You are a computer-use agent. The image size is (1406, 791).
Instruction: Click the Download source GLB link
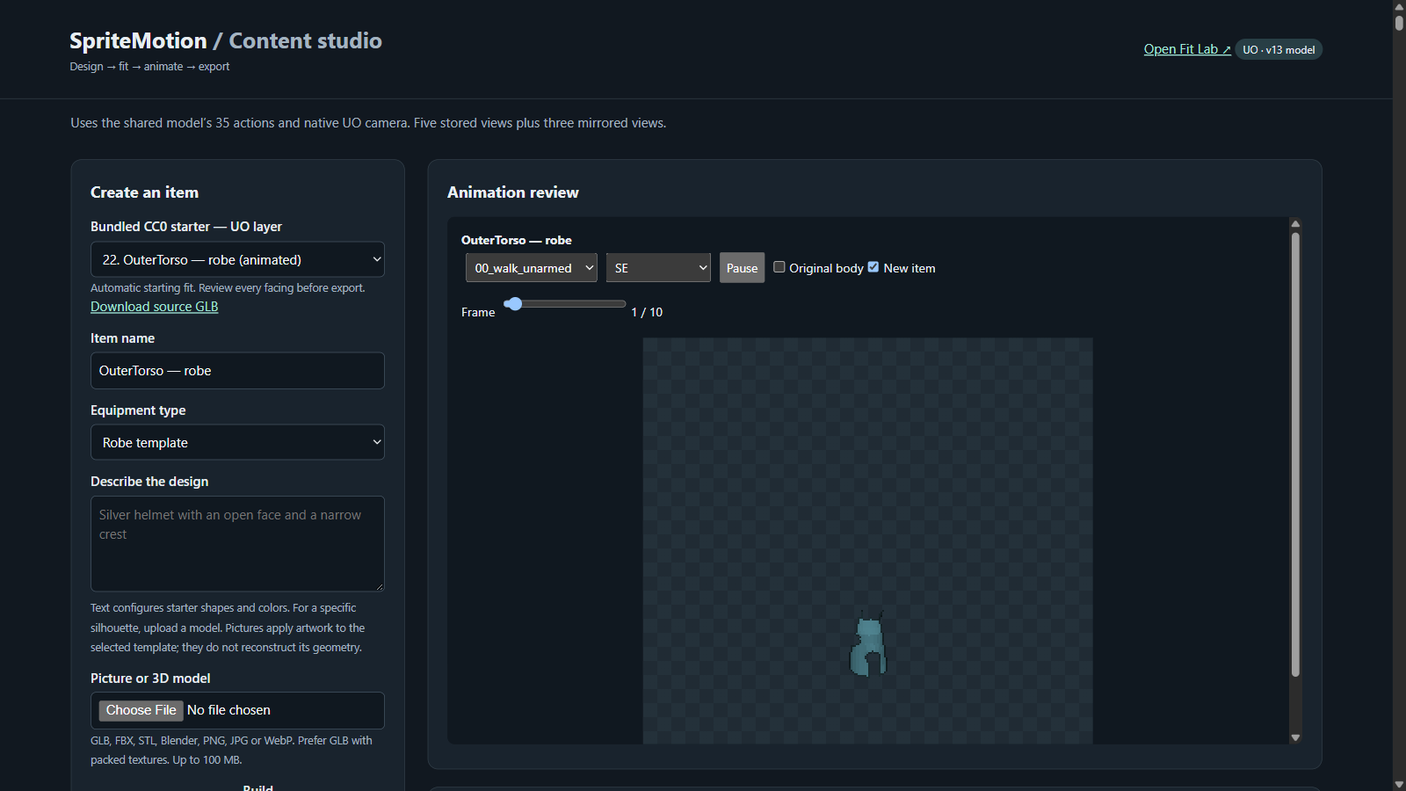click(x=155, y=307)
